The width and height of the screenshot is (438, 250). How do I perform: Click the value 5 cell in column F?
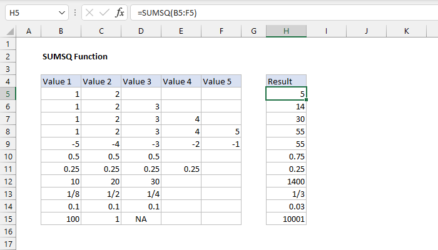pos(222,131)
